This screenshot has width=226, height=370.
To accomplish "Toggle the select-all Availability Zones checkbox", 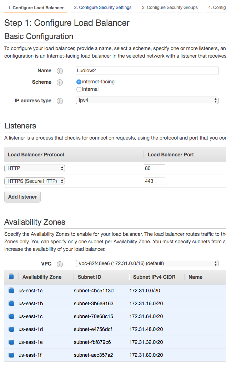I will 11,277.
